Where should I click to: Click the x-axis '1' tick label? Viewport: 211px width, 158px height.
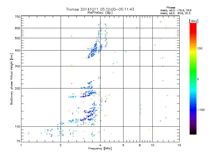click(x=21, y=145)
